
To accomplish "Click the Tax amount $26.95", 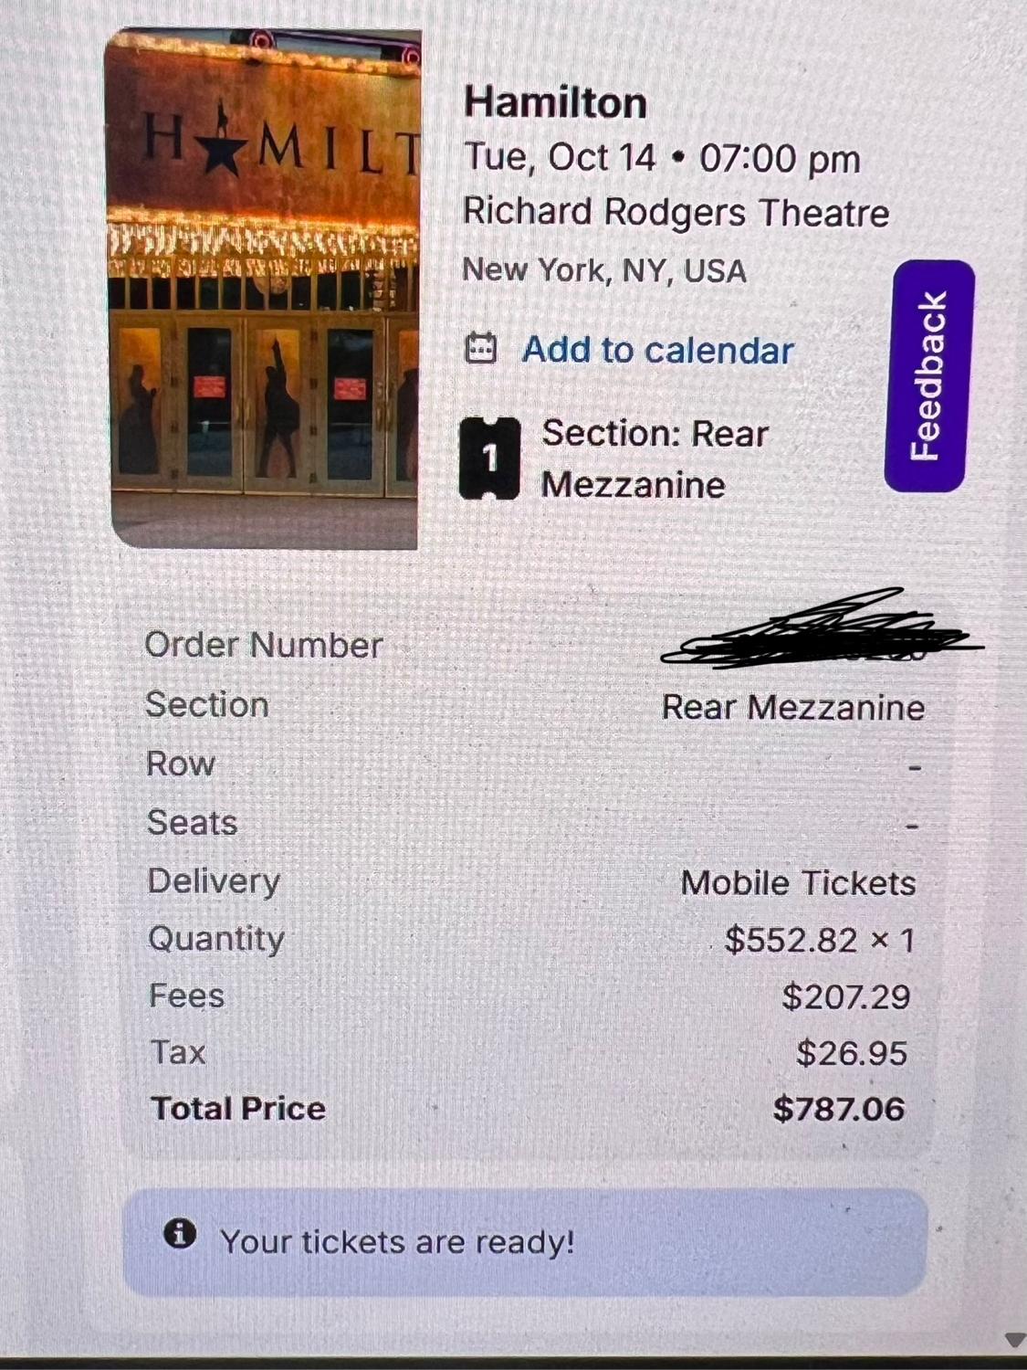I will click(x=851, y=1053).
